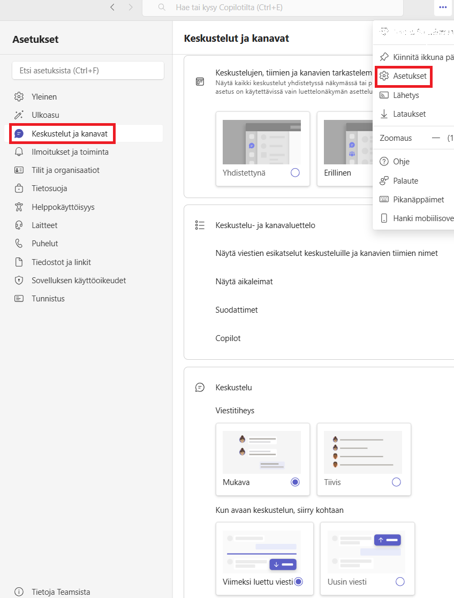Click the Pikanäppäimet keyboard icon
This screenshot has width=454, height=598.
pos(384,200)
